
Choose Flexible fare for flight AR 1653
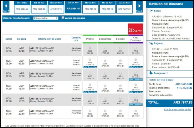120,73
